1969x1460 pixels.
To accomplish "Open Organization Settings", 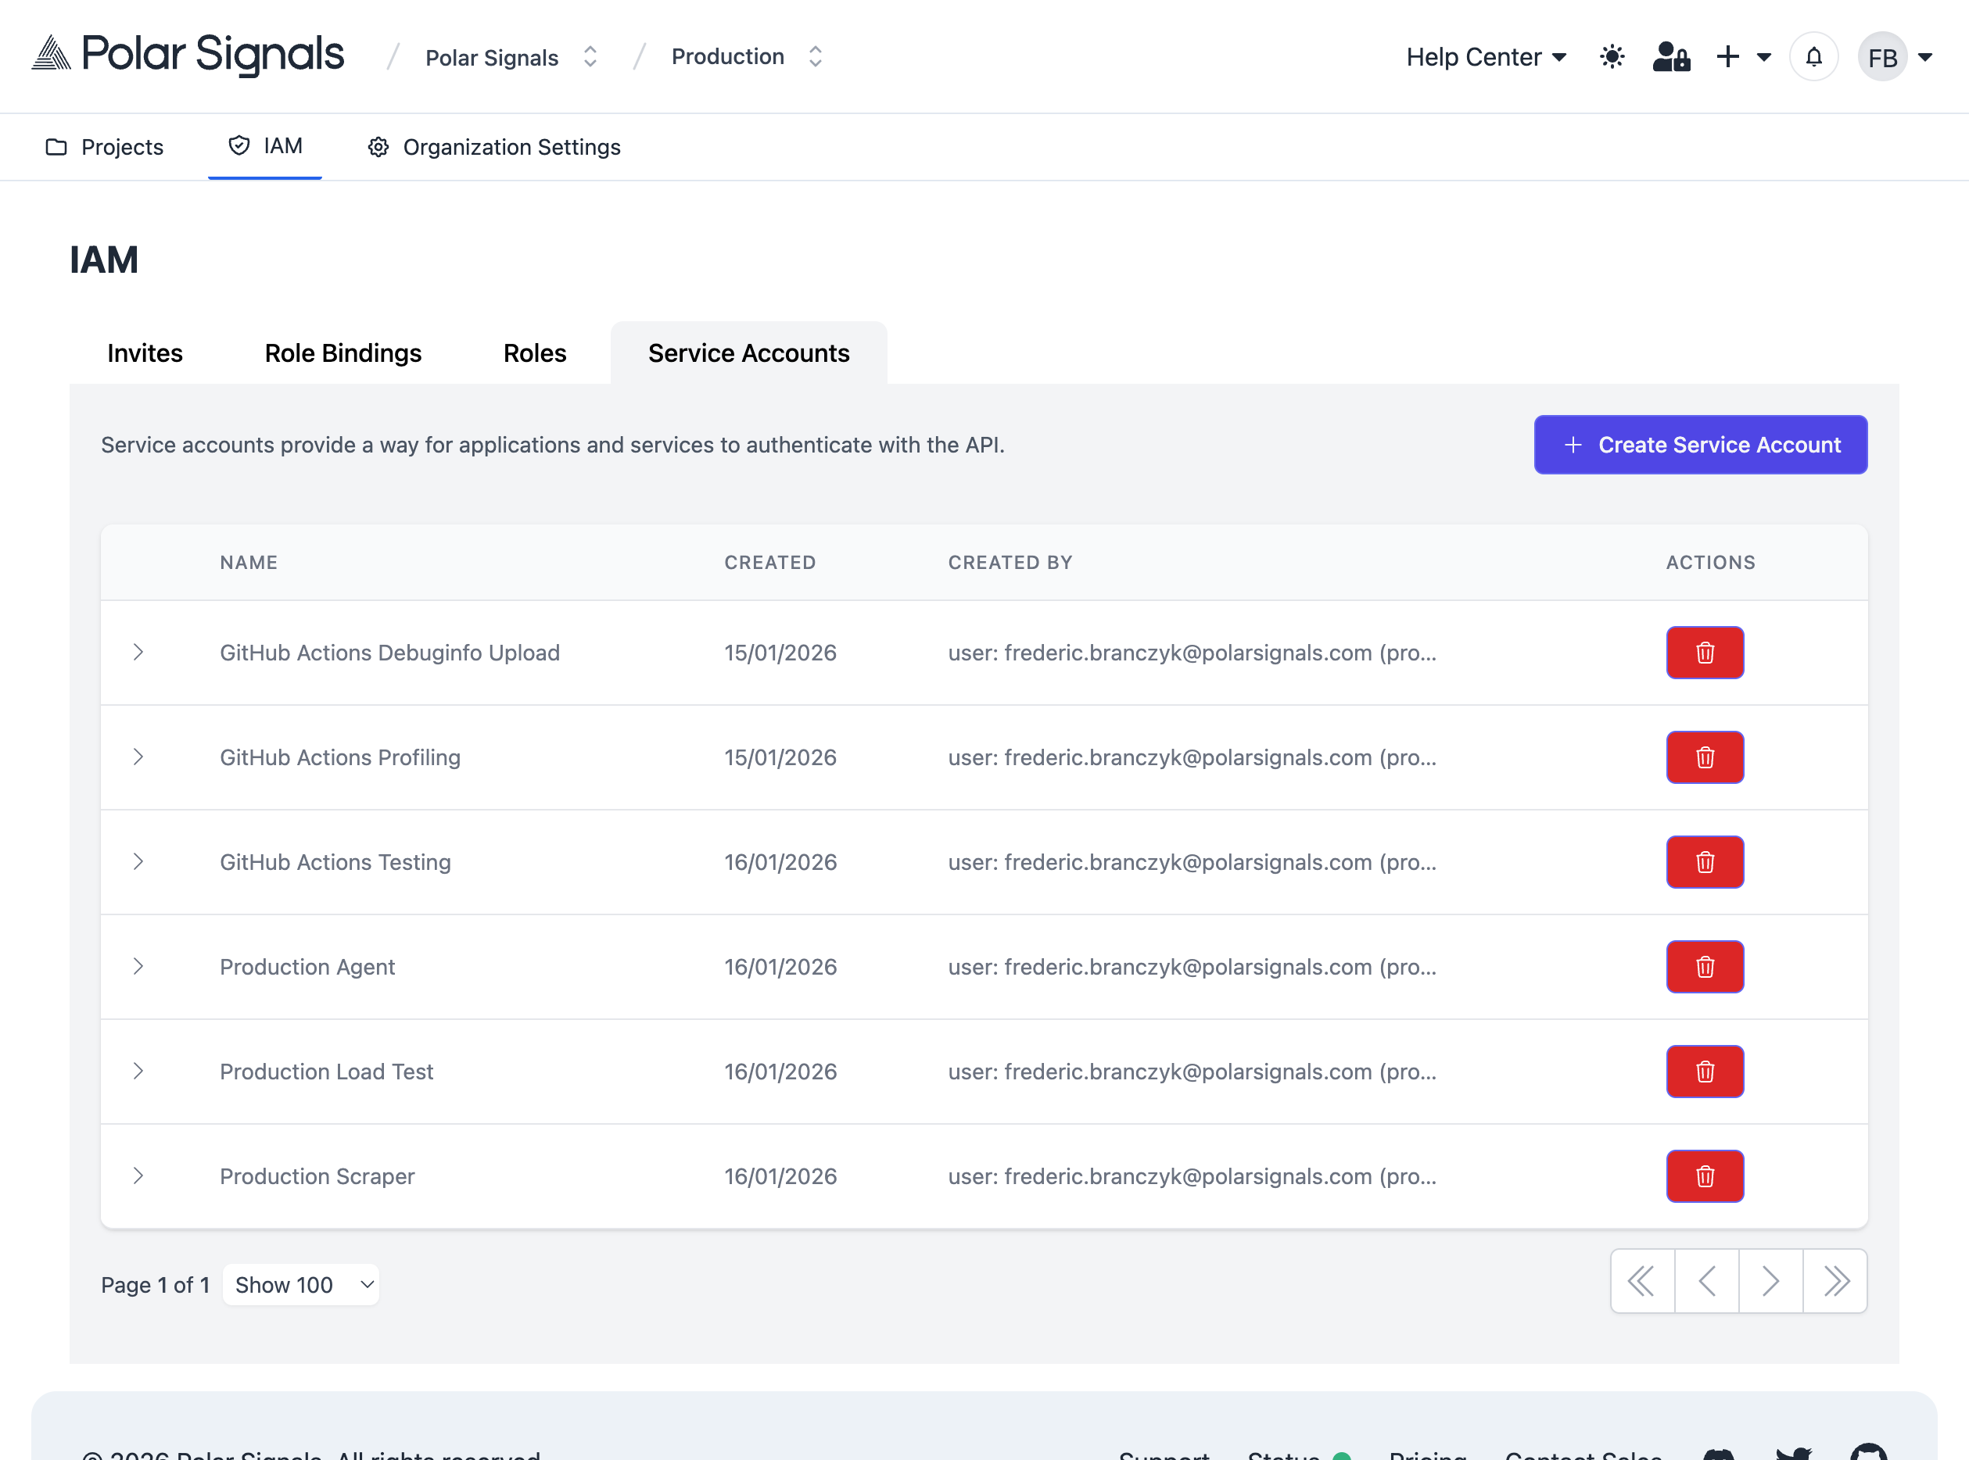I will pos(511,147).
